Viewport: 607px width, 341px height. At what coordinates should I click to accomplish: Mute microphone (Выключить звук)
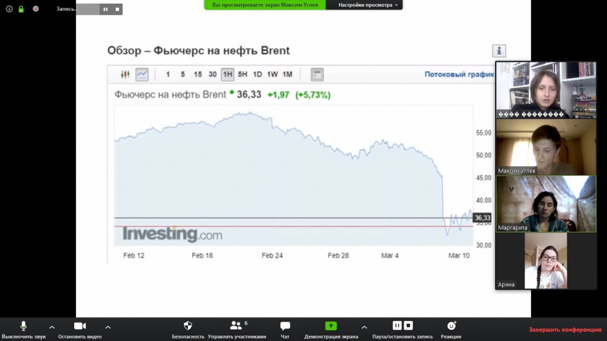click(24, 329)
